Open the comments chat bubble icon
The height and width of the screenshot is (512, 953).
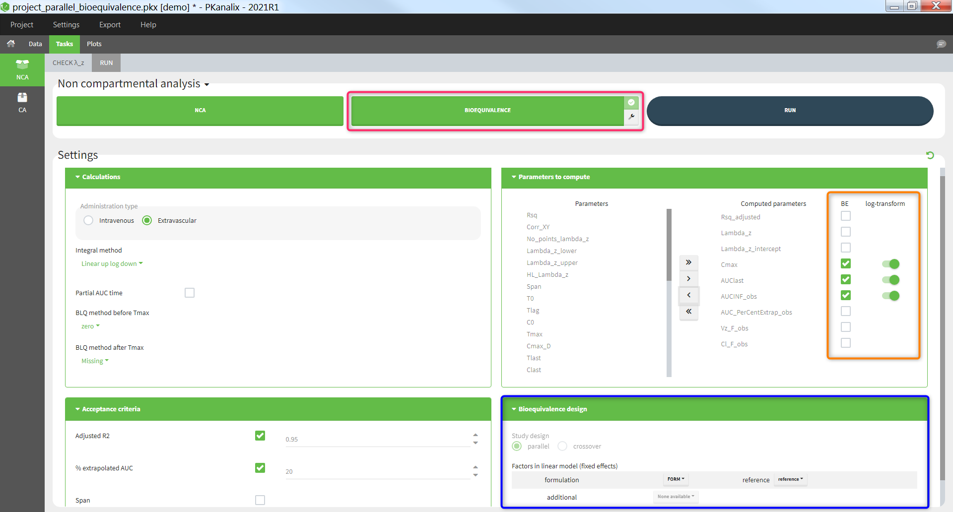pos(941,44)
